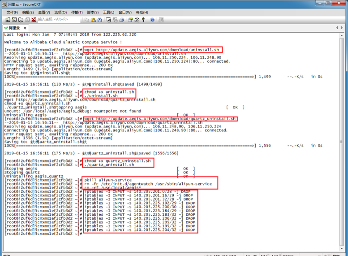Select the 阿里云 session tab
This screenshot has width=348, height=256.
(x=14, y=28)
